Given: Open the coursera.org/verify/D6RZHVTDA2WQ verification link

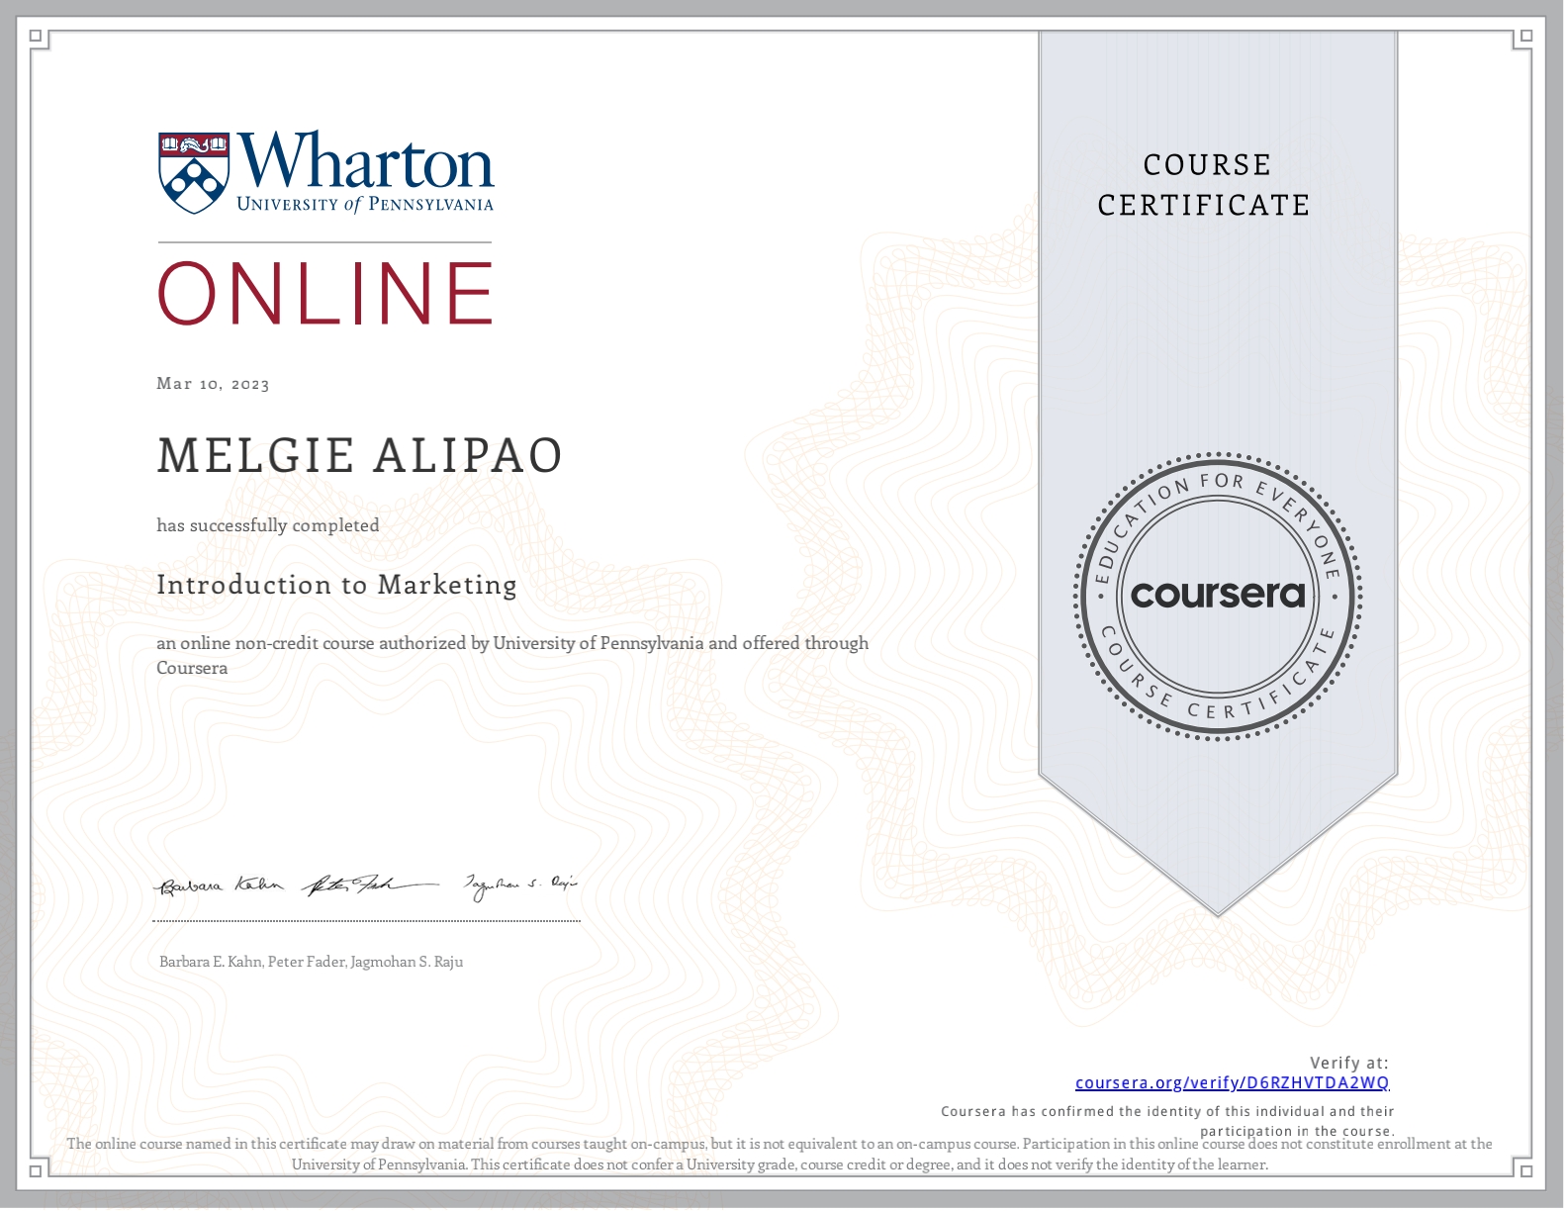Looking at the screenshot, I should pyautogui.click(x=1232, y=1082).
